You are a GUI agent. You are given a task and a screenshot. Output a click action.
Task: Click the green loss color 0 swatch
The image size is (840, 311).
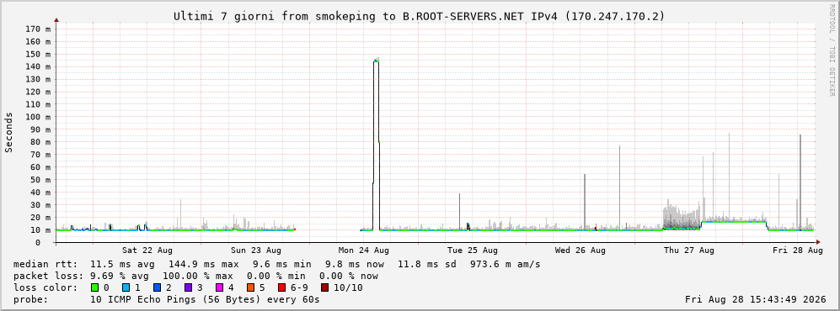[x=95, y=287]
